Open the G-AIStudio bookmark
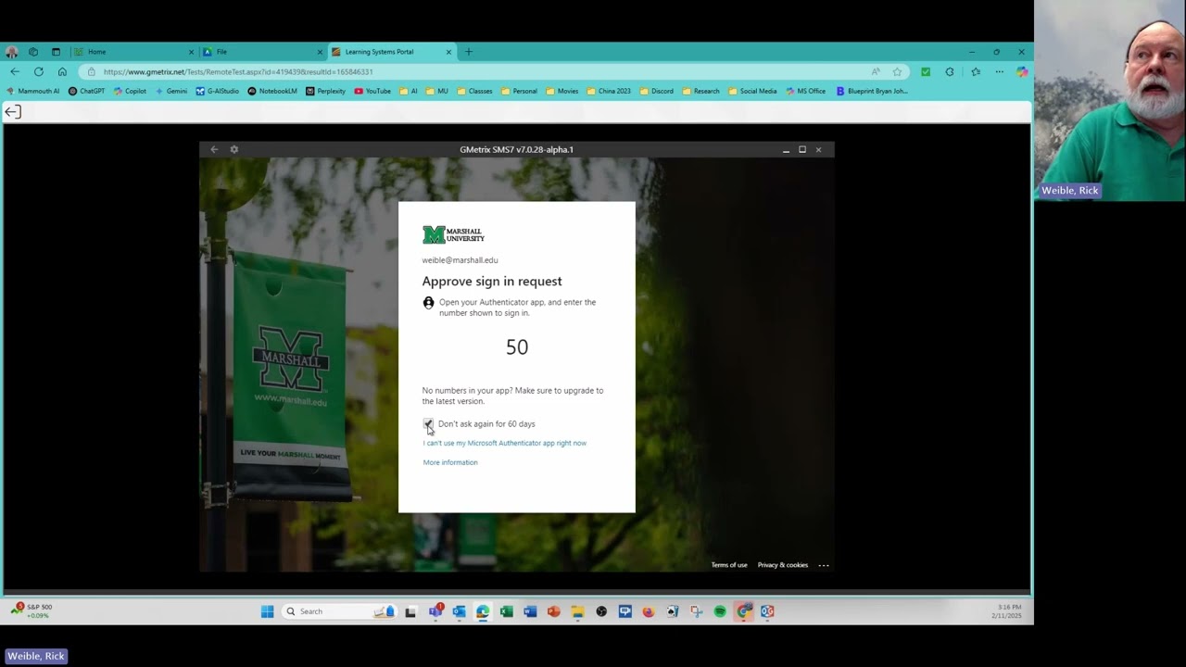The width and height of the screenshot is (1186, 667). coord(218,91)
